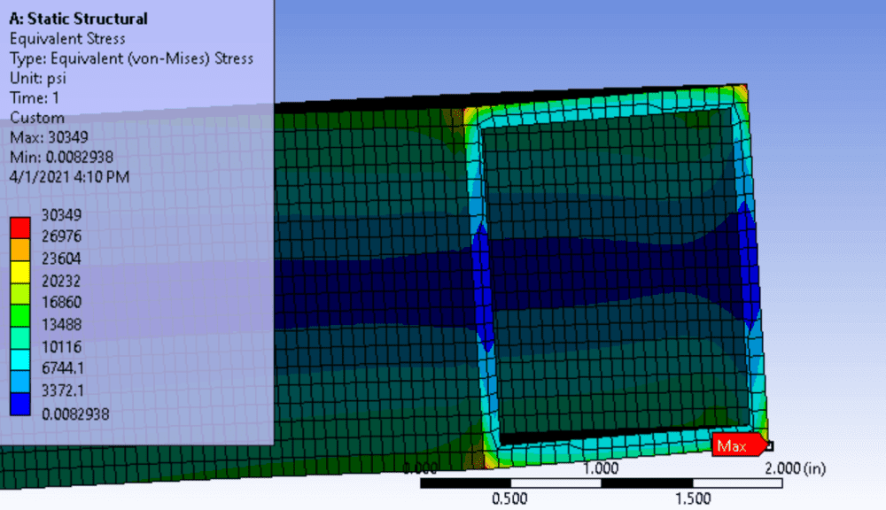Select the cyan legend color band
This screenshot has height=510, width=886.
click(x=20, y=357)
